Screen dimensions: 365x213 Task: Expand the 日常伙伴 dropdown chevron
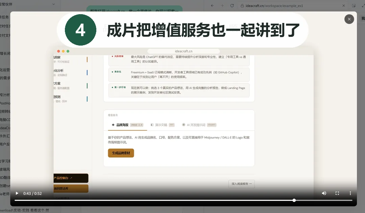pos(53,4)
